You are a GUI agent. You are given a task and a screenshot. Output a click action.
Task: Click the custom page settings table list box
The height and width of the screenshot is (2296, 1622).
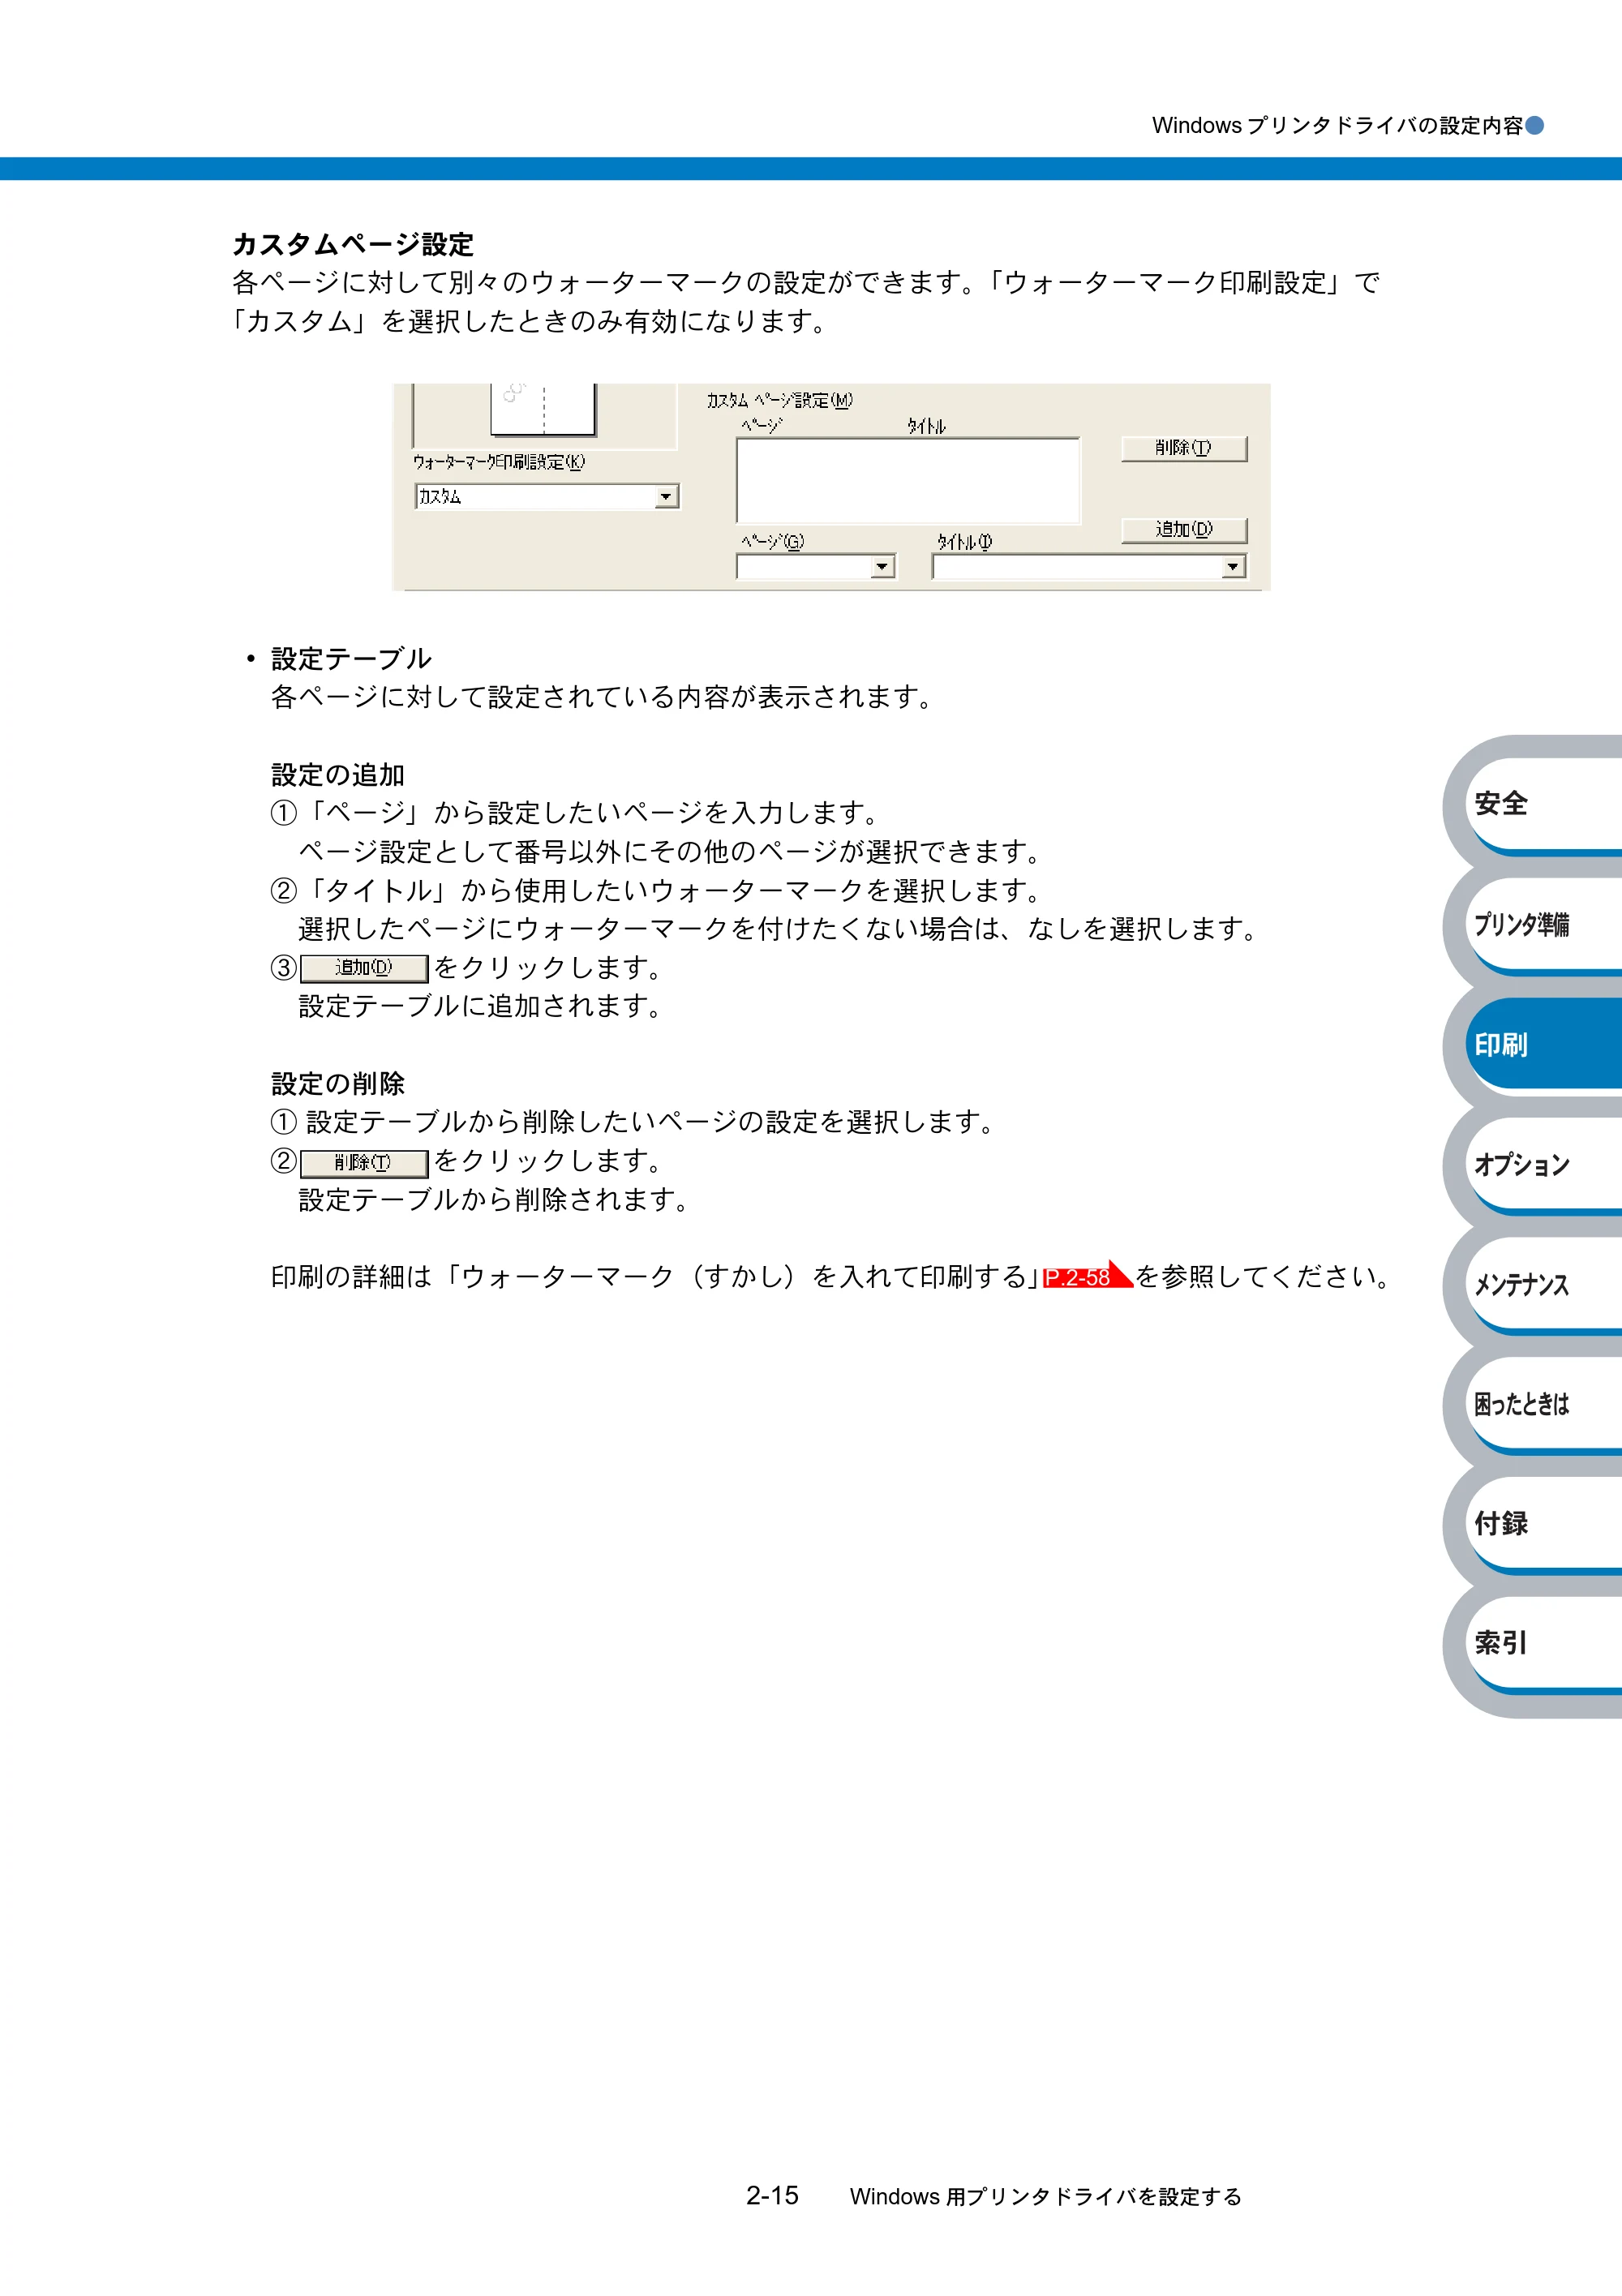[x=908, y=481]
